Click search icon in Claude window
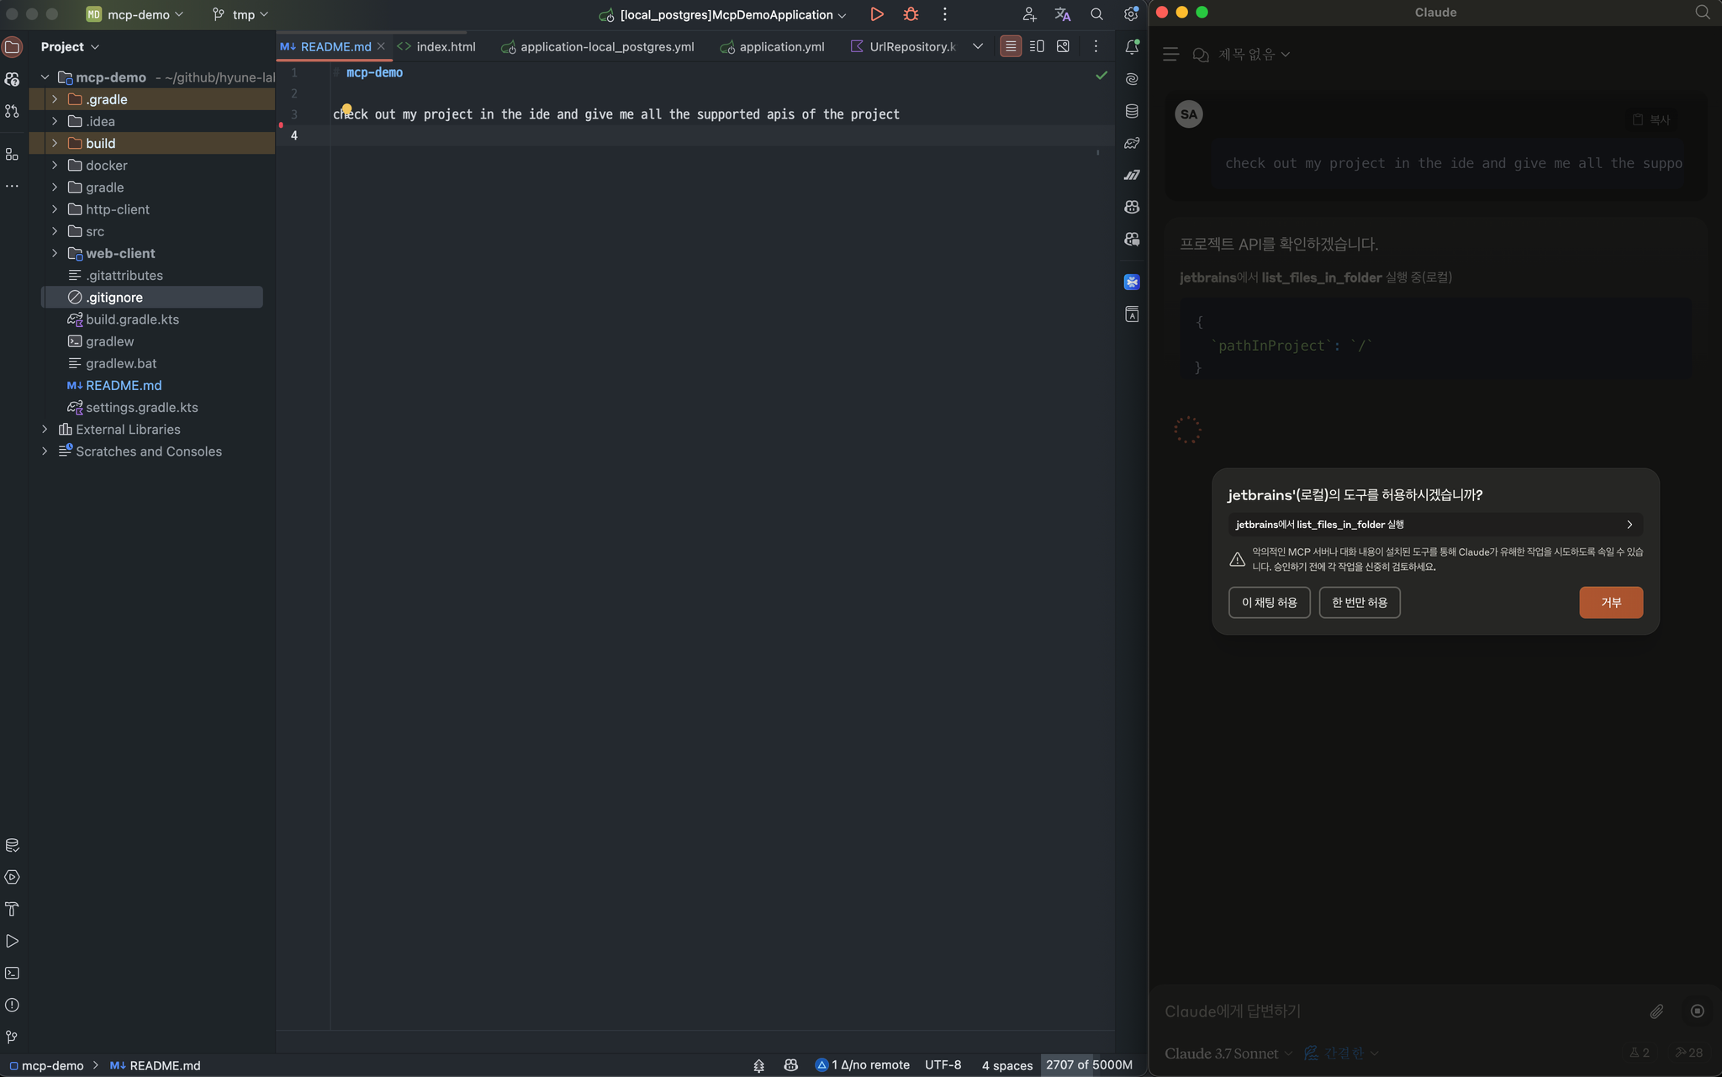This screenshot has height=1077, width=1722. tap(1703, 12)
